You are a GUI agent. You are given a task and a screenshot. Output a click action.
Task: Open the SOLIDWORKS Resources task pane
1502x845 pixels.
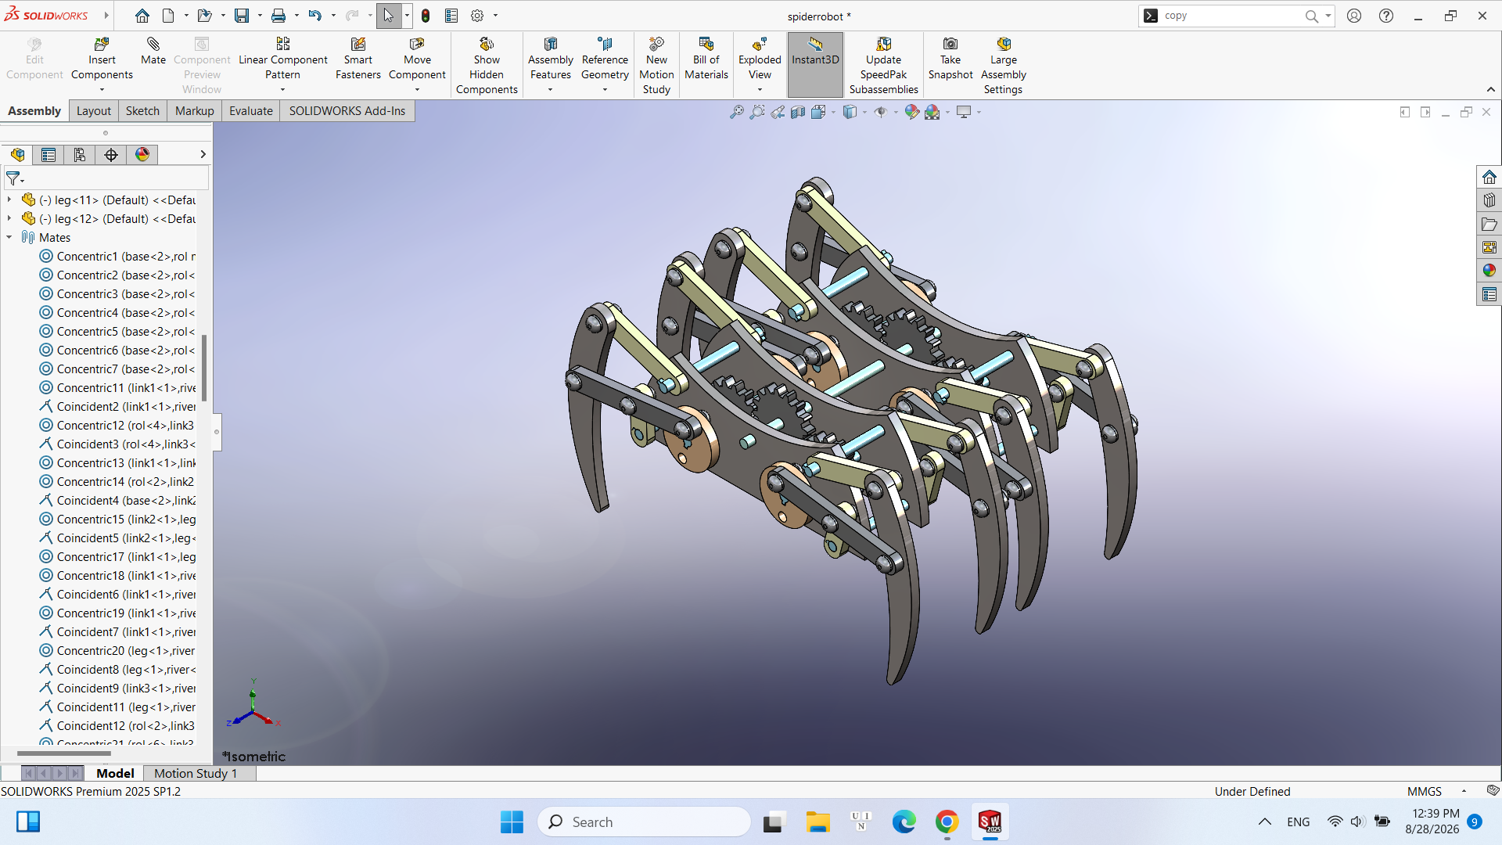click(1489, 177)
